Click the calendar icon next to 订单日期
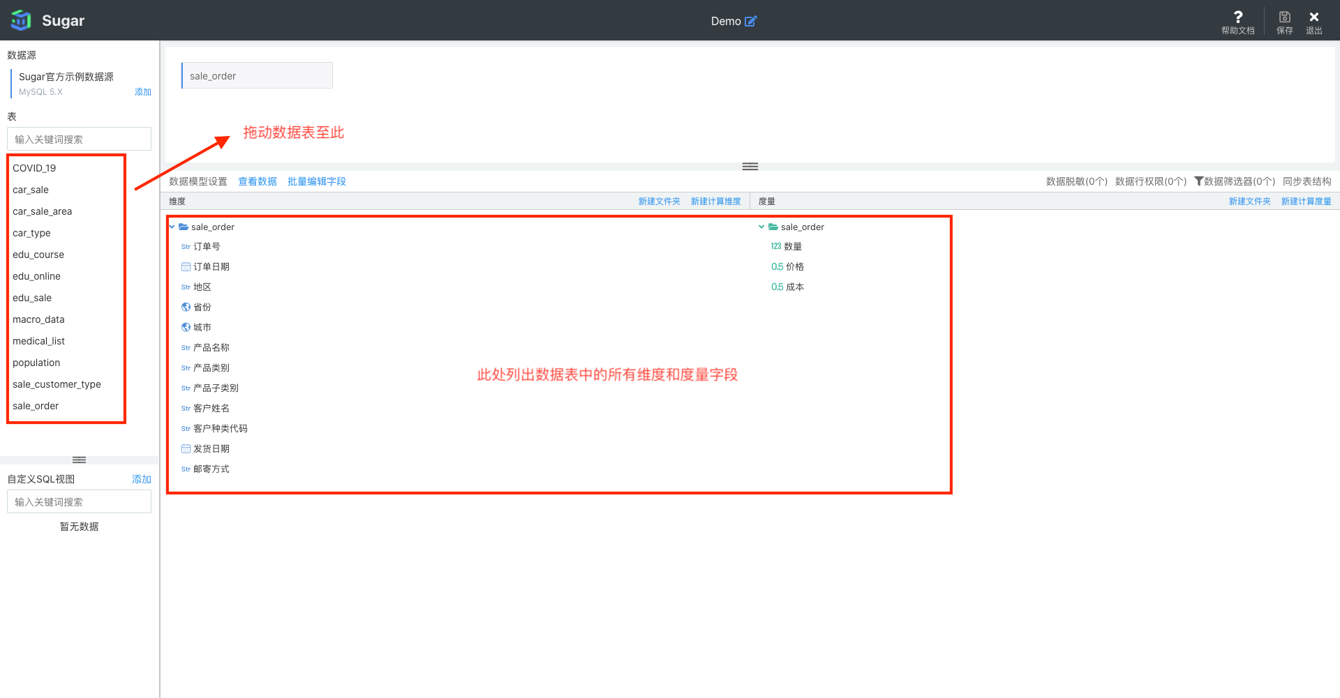This screenshot has height=698, width=1340. click(x=186, y=266)
